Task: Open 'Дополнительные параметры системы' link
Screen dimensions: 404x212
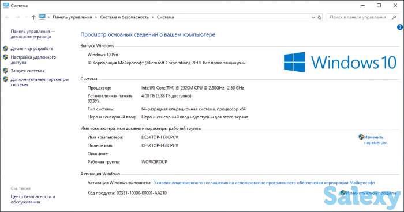Action: (x=40, y=82)
